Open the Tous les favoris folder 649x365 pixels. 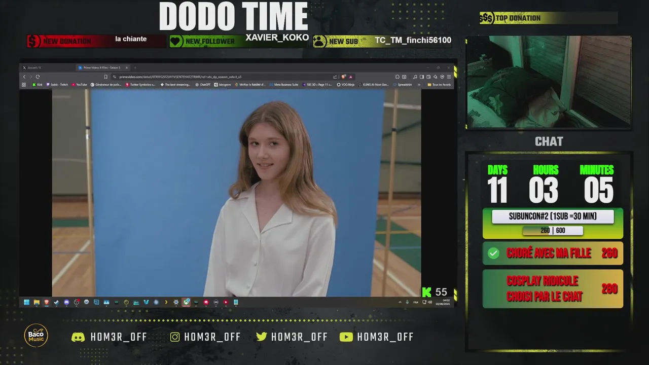pyautogui.click(x=439, y=85)
